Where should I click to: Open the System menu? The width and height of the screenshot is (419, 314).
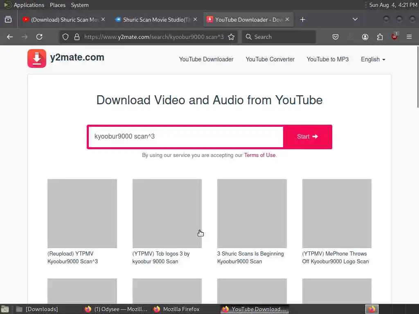(80, 5)
